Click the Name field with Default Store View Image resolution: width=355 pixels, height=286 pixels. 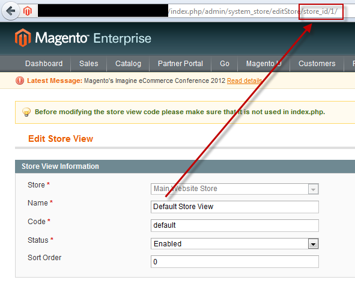pyautogui.click(x=235, y=207)
